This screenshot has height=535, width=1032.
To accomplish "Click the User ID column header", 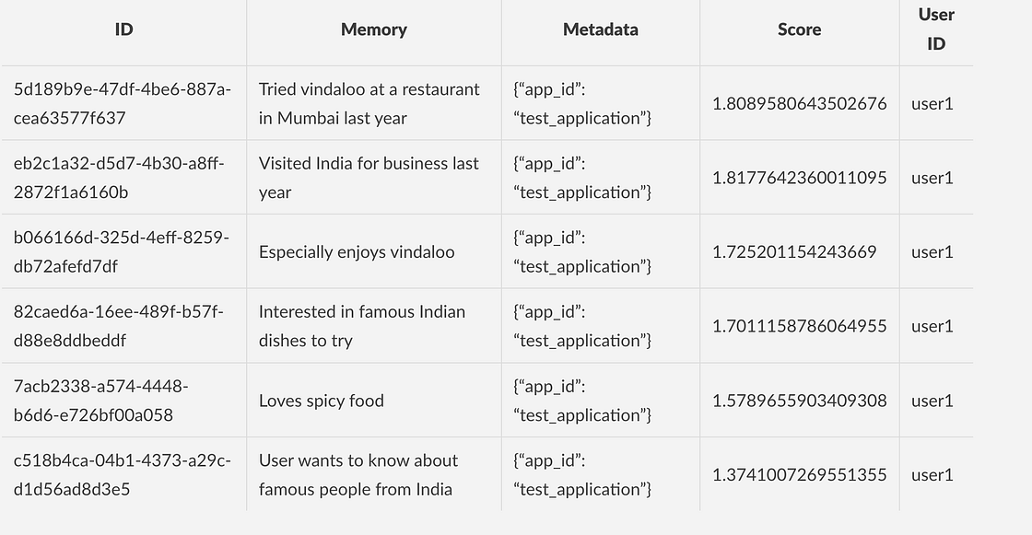I will pyautogui.click(x=936, y=29).
